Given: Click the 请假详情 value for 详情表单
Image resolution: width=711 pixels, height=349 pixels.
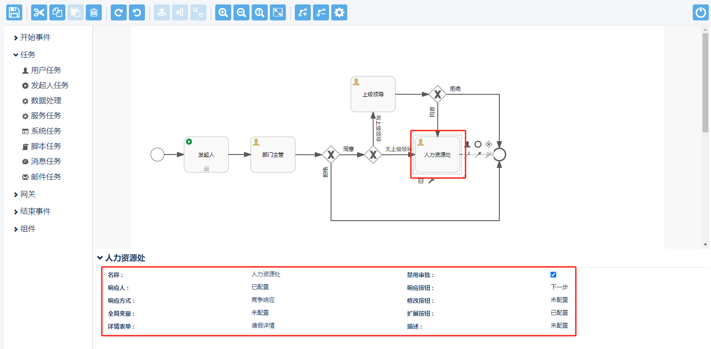Looking at the screenshot, I should pyautogui.click(x=263, y=326).
